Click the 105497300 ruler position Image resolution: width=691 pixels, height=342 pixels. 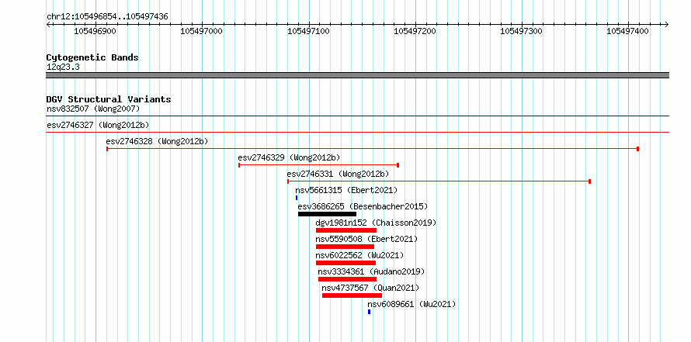point(521,31)
